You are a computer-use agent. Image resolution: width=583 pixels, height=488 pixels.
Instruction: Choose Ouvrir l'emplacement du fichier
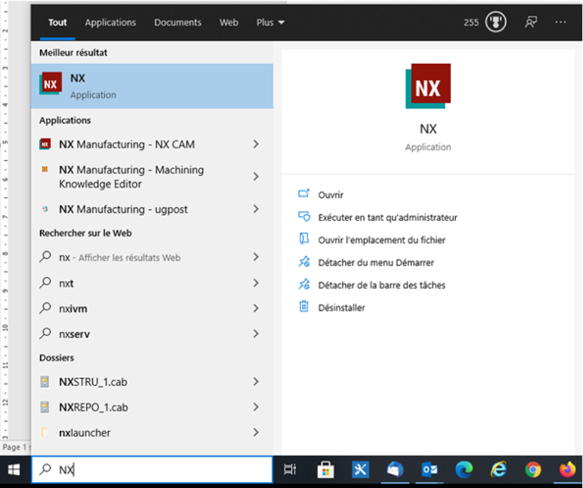(x=382, y=240)
